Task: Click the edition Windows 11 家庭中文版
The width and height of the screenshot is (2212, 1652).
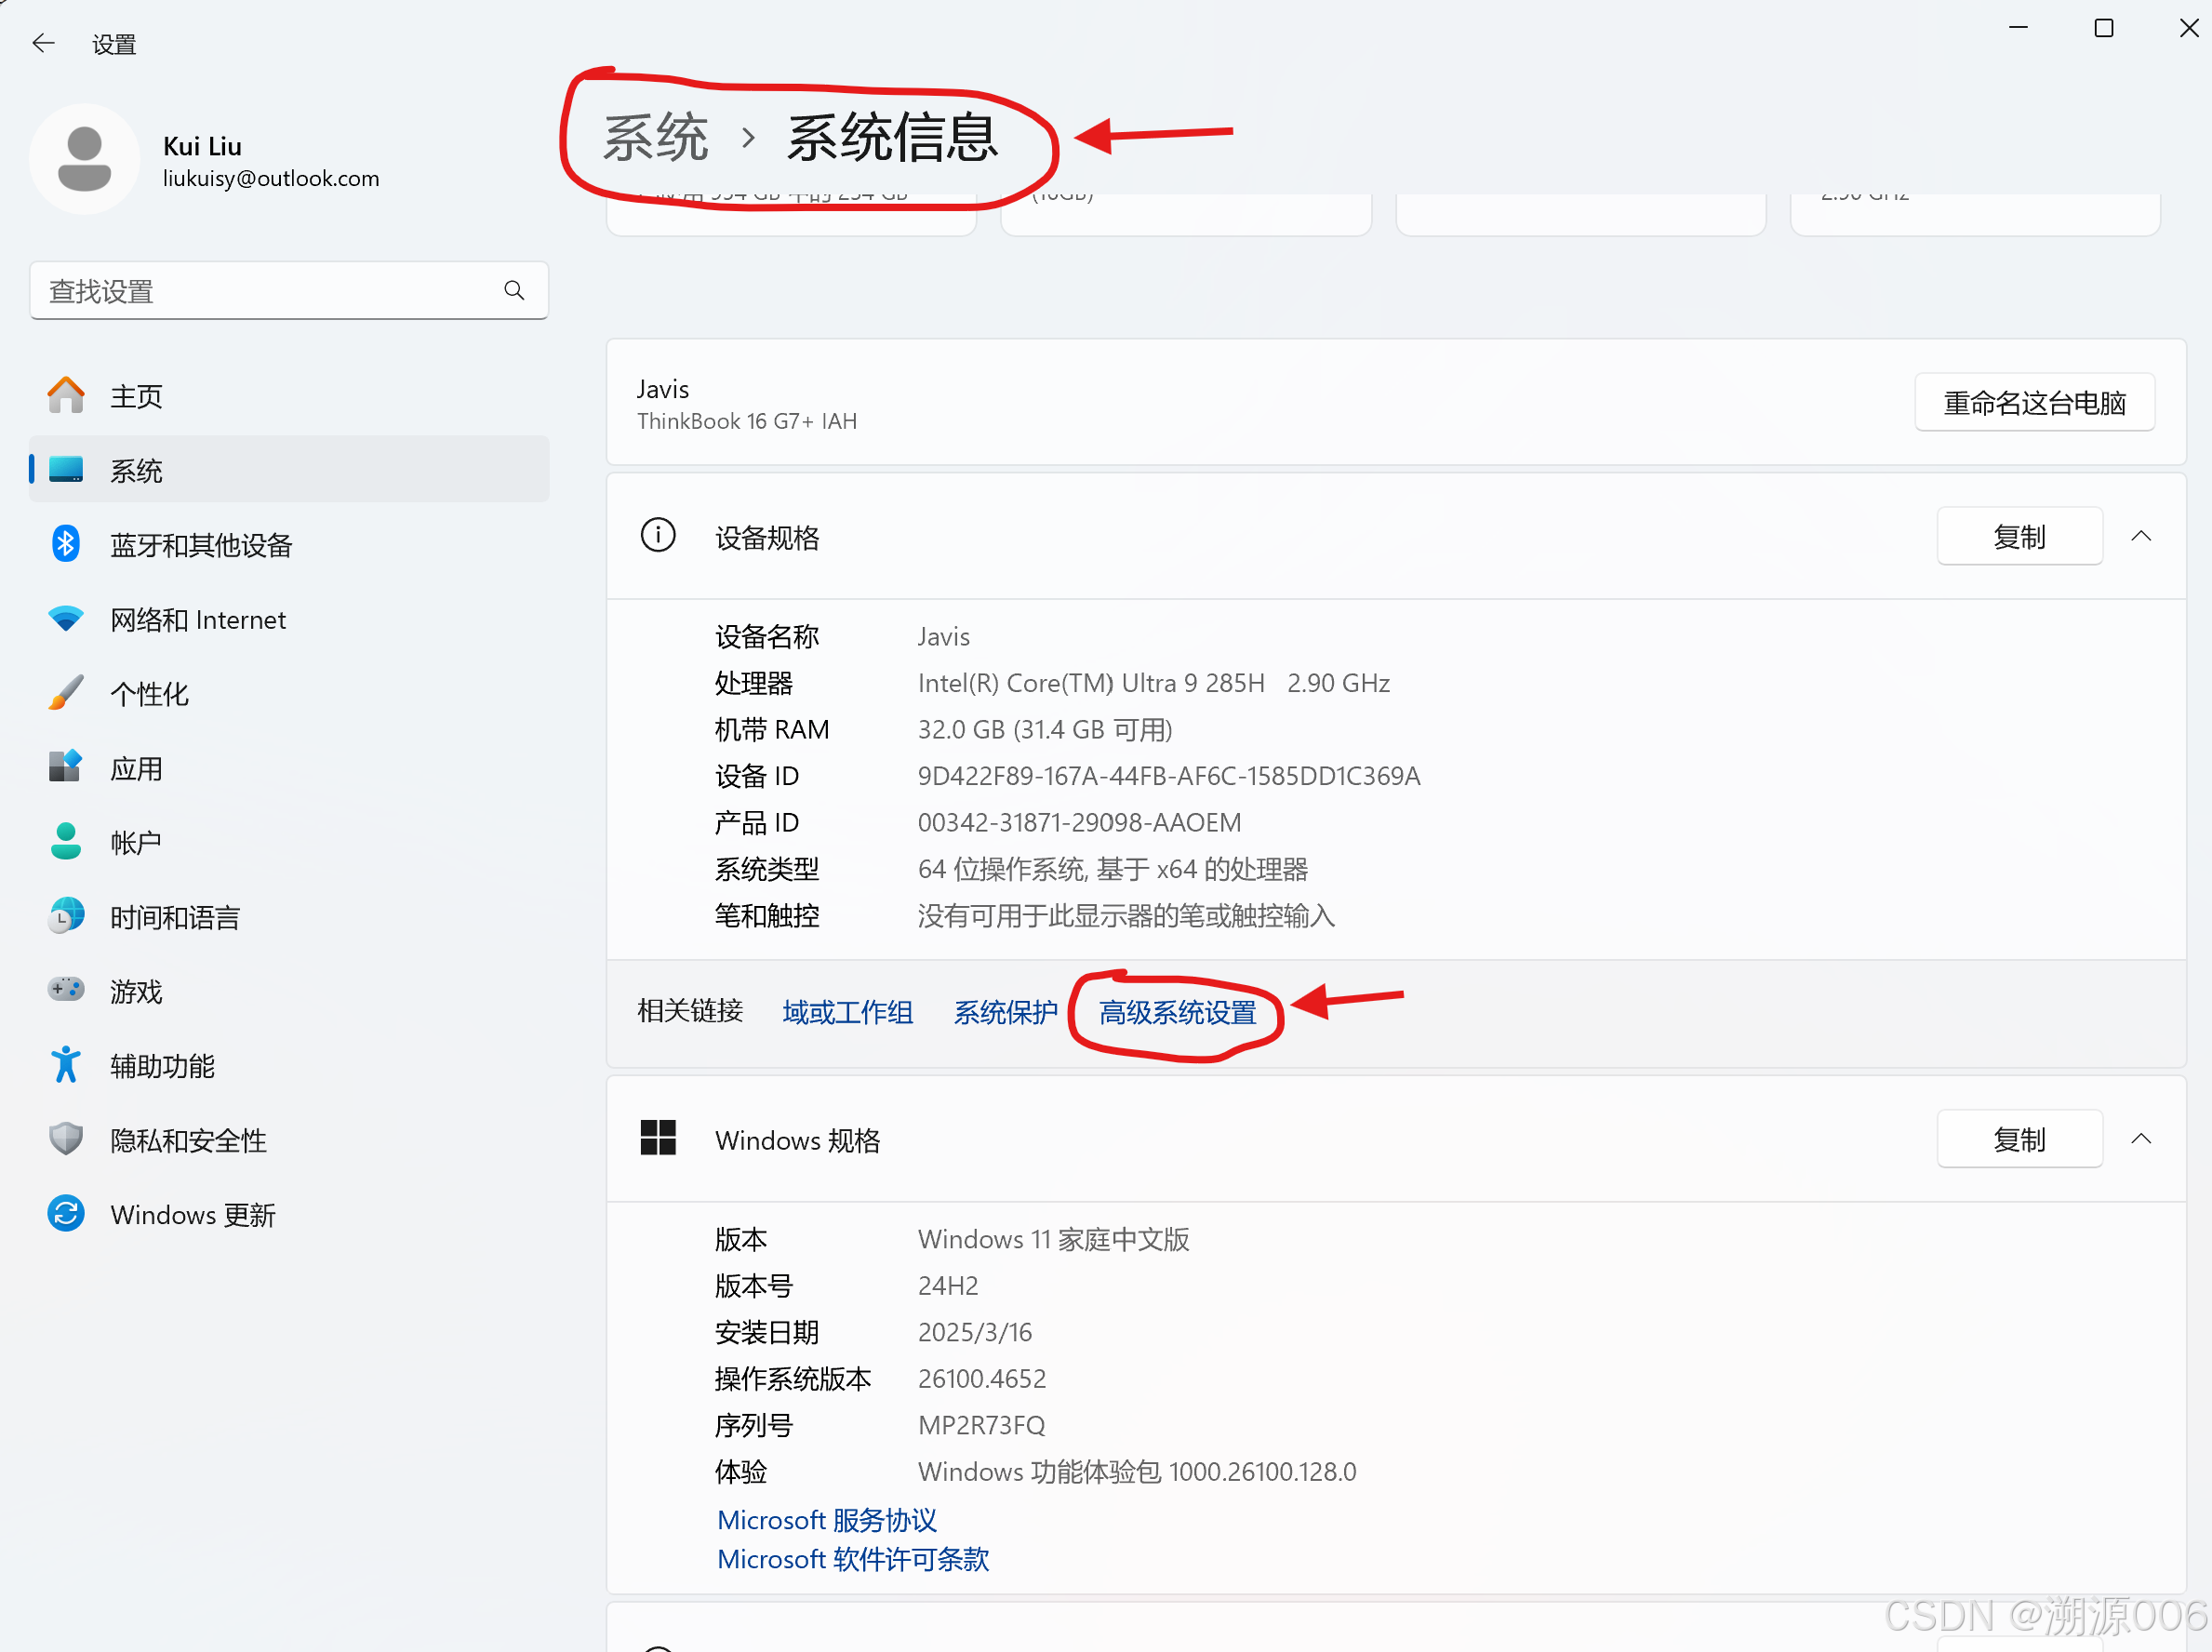Action: coord(1054,1239)
